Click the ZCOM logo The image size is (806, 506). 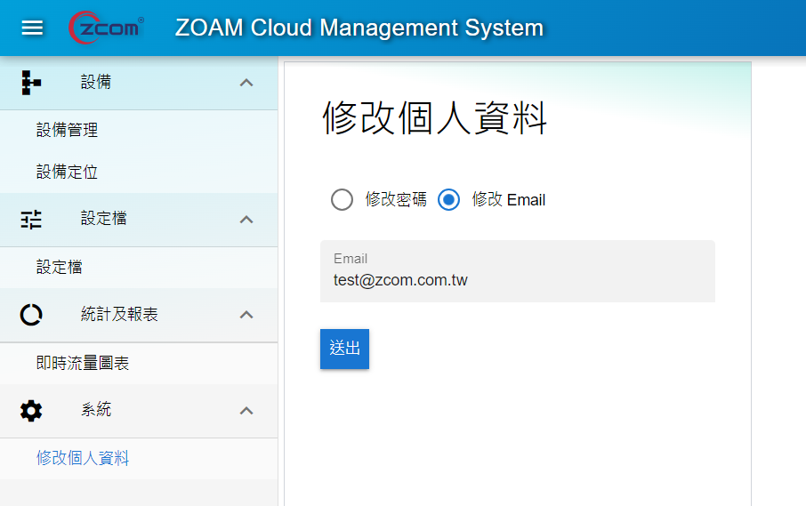107,28
